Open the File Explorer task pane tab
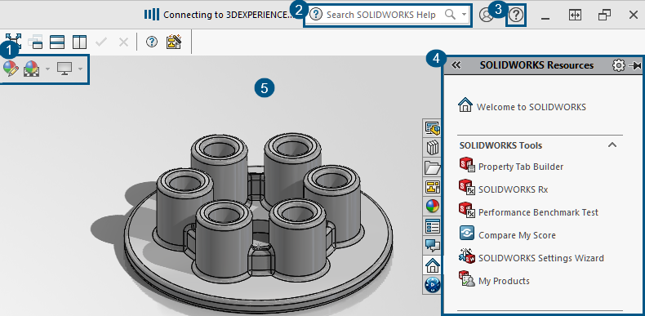 pos(432,167)
